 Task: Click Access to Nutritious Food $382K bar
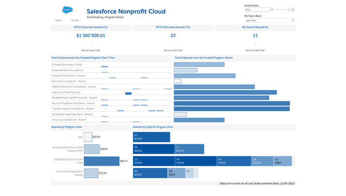(91, 149)
